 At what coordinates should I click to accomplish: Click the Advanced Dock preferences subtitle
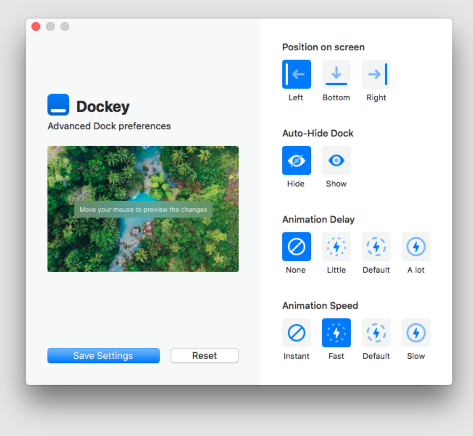tap(109, 126)
